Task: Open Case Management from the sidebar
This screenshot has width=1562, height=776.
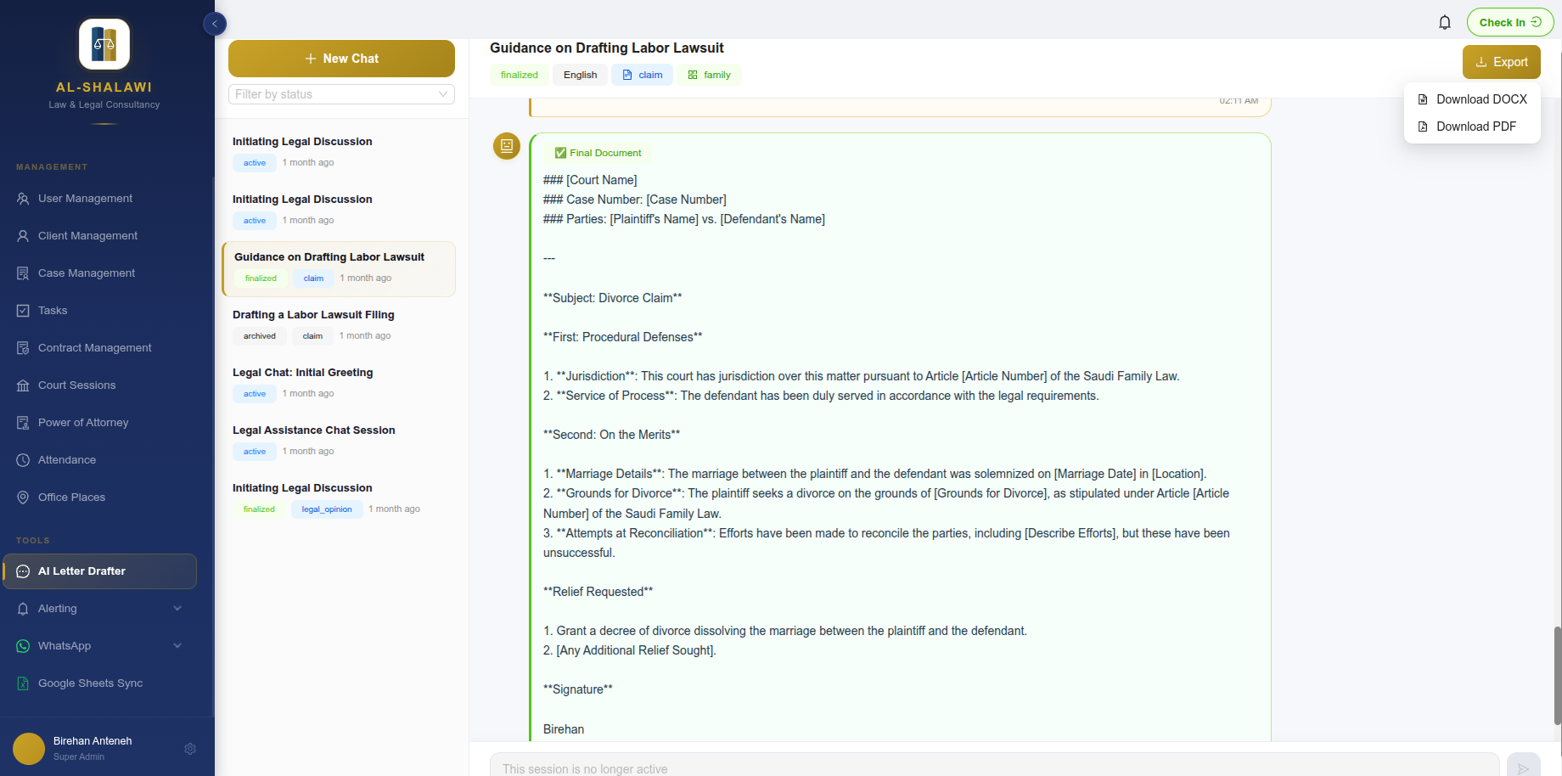Action: click(86, 273)
